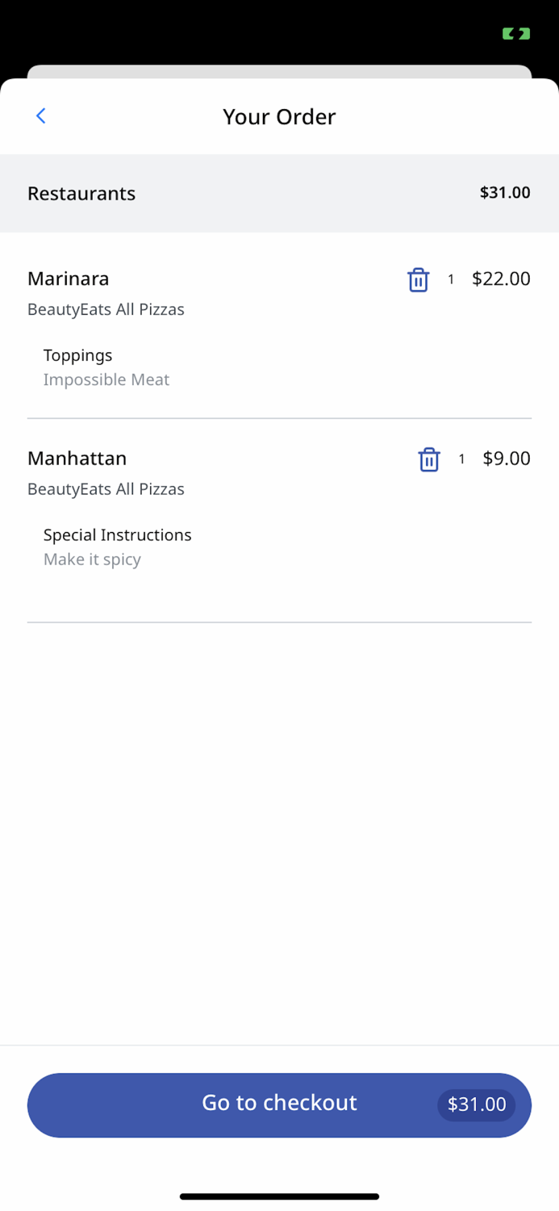Open BeautyEats All Pizzas from Marinara
Screen dimensions: 559x1211
tap(106, 309)
